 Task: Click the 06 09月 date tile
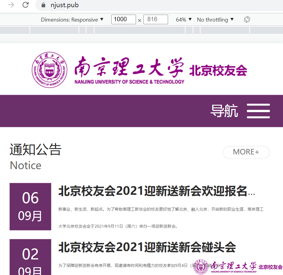(30, 206)
